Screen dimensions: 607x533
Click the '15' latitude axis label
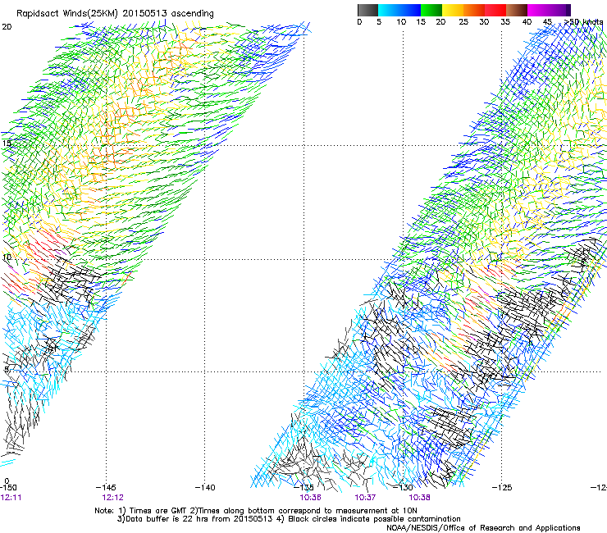7,143
